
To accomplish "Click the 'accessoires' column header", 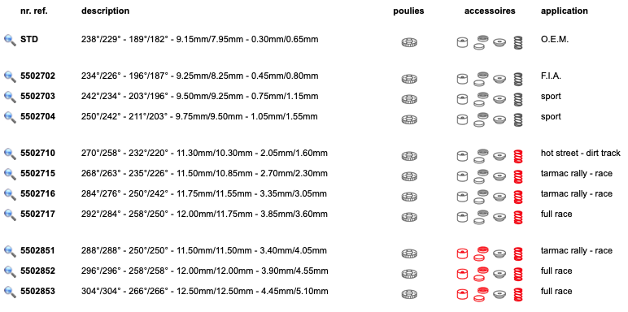I will click(x=490, y=11).
